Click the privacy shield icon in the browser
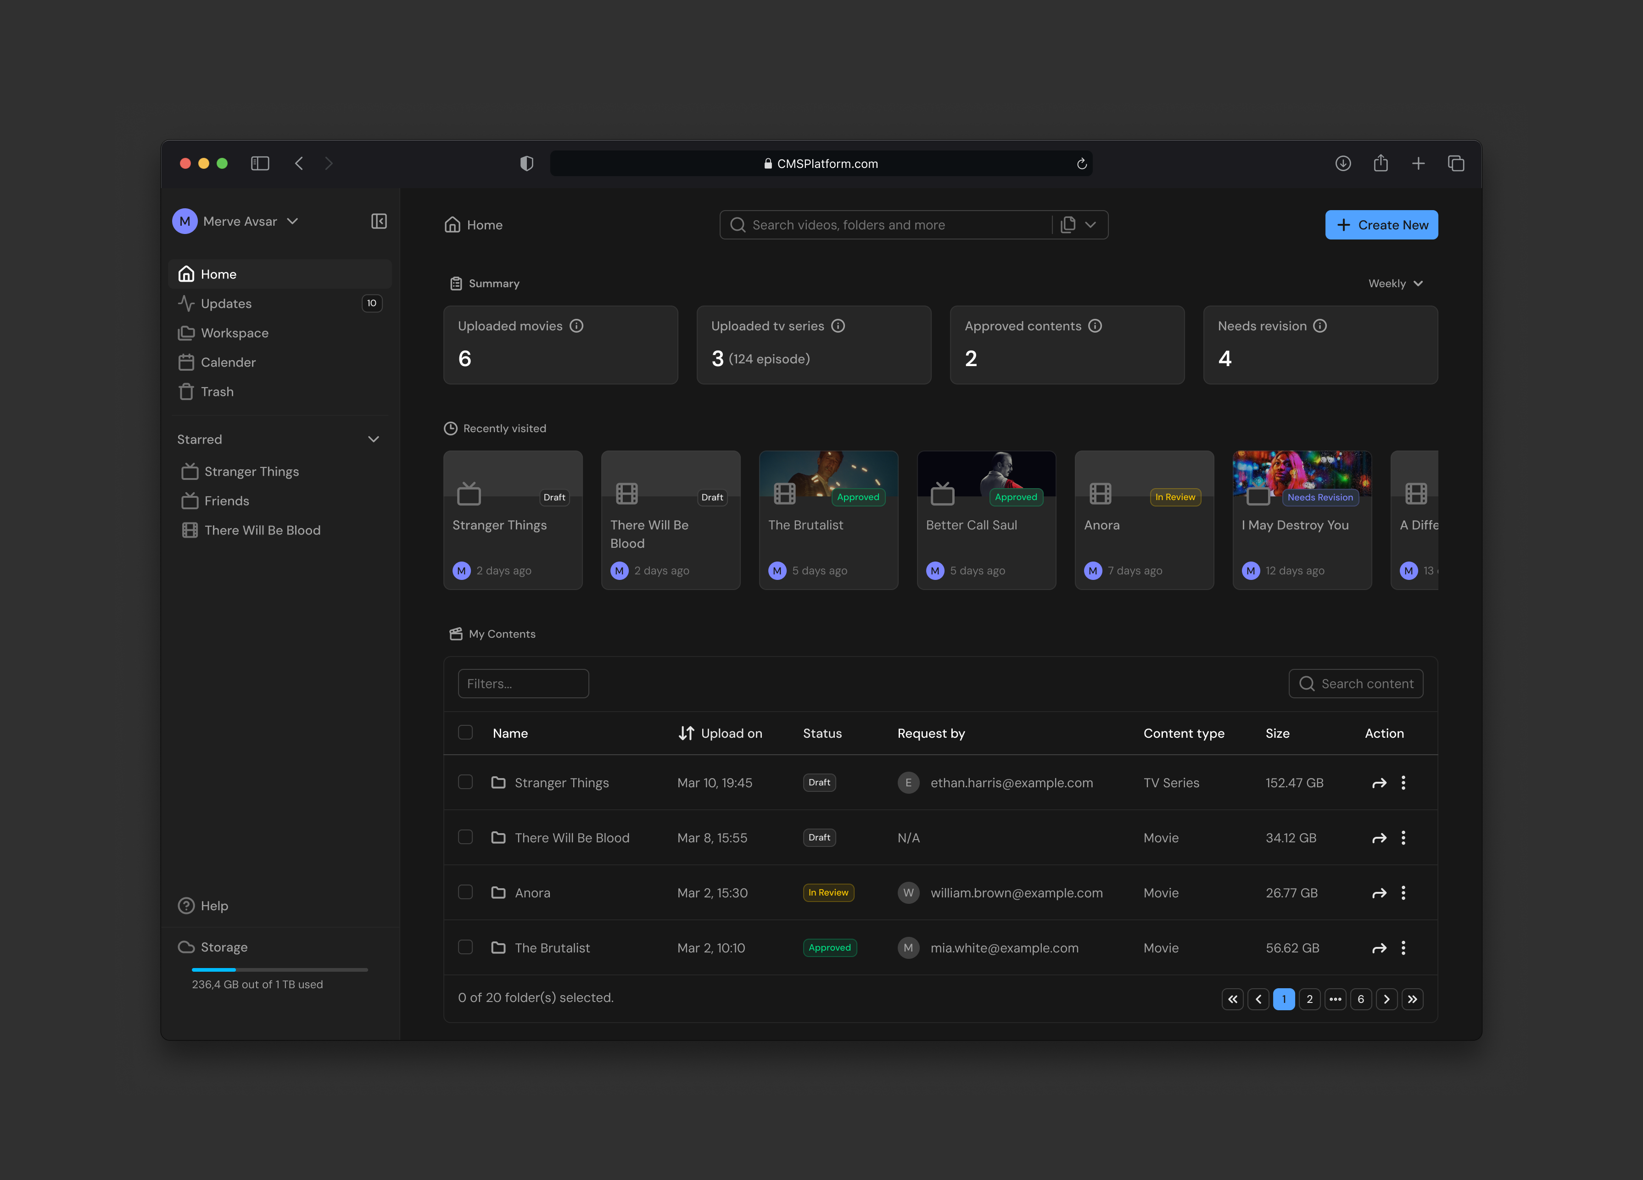Viewport: 1643px width, 1180px height. click(527, 164)
